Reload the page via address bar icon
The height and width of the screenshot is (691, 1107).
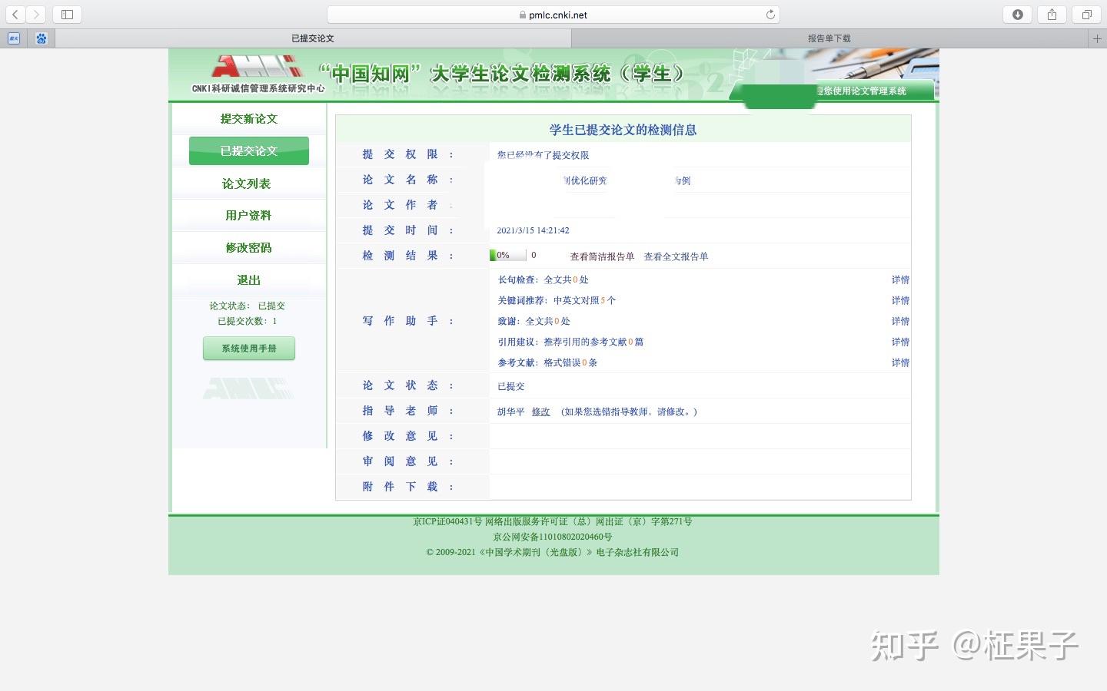770,15
